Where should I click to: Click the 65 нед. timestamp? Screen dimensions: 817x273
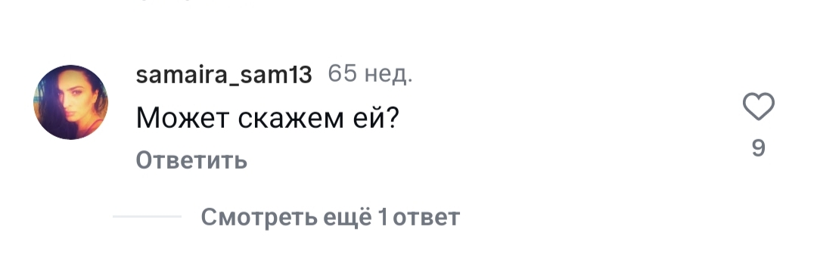(x=370, y=75)
